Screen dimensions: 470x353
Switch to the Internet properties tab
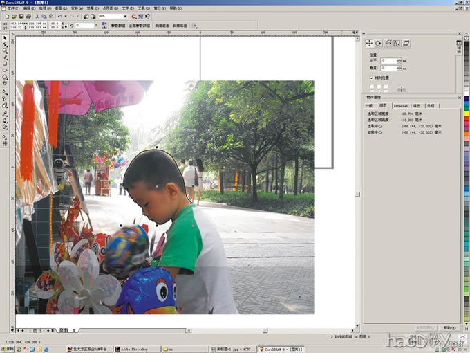click(x=400, y=105)
